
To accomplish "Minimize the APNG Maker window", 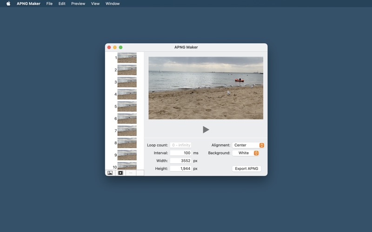I will pyautogui.click(x=115, y=47).
